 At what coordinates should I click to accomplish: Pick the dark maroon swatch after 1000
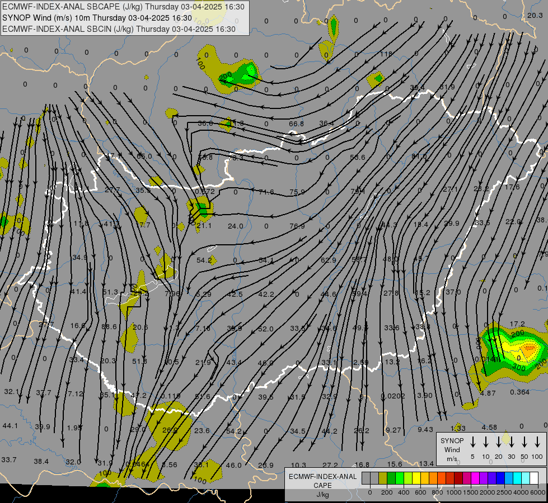coord(458,478)
